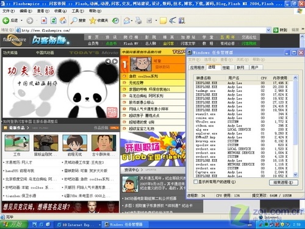Click the last IE toolbar icon
This screenshot has width=305, height=229.
pos(182,20)
